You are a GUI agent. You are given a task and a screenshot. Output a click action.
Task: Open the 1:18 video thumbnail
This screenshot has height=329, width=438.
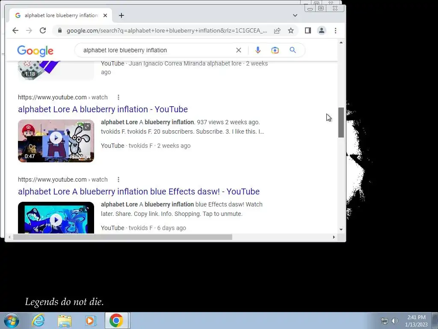coord(56,70)
